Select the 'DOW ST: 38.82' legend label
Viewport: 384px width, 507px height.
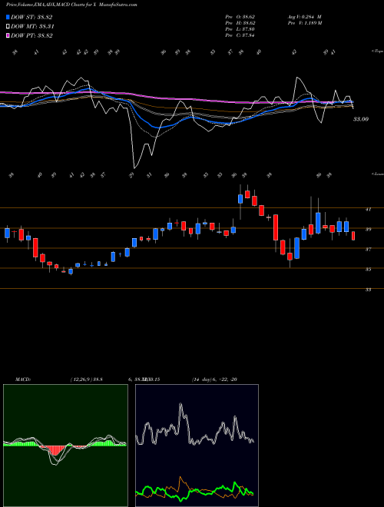[31, 17]
